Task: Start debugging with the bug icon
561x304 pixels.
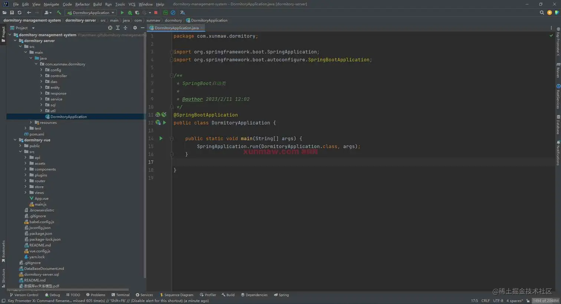Action: pos(130,13)
